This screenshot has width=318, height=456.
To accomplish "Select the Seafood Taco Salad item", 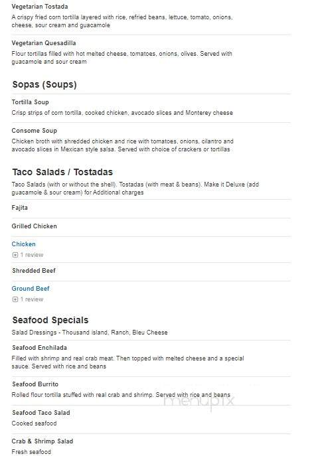I will (41, 413).
